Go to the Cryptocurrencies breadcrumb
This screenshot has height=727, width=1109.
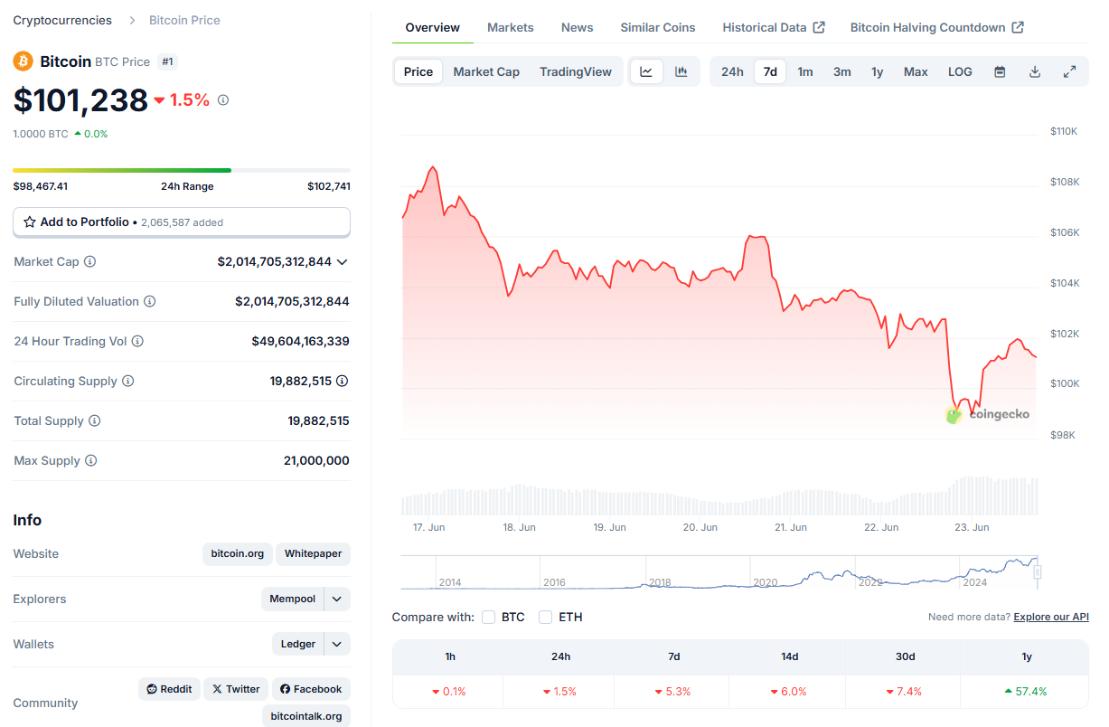[x=62, y=20]
